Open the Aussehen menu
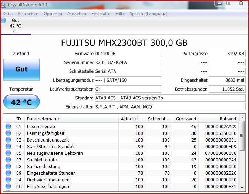This screenshot has width=249, height=194. (77, 14)
